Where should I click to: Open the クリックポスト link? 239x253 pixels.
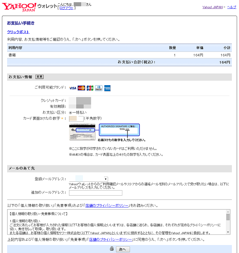click(x=19, y=32)
